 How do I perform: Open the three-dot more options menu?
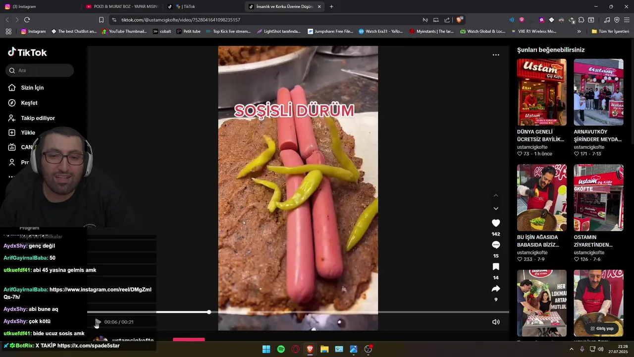tap(496, 55)
